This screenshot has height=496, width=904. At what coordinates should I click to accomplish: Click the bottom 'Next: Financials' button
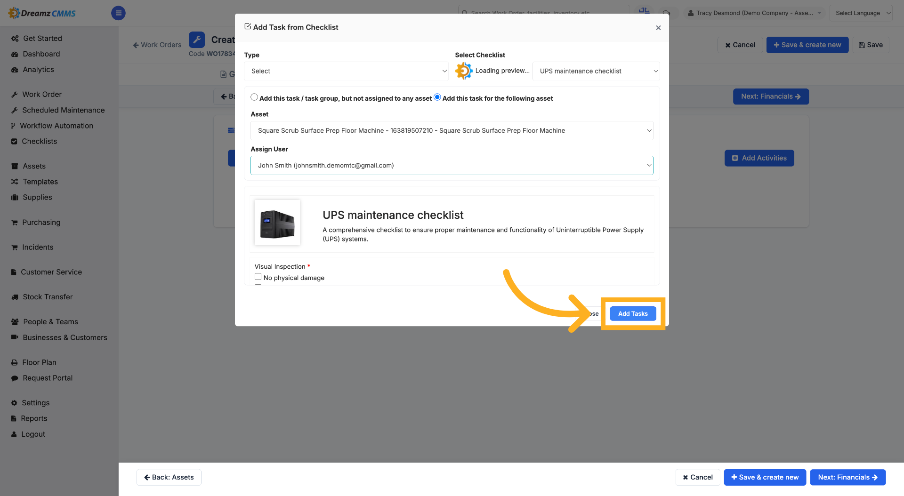(848, 477)
